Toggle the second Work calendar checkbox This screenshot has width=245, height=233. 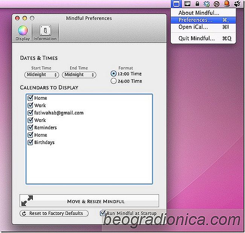(30, 120)
